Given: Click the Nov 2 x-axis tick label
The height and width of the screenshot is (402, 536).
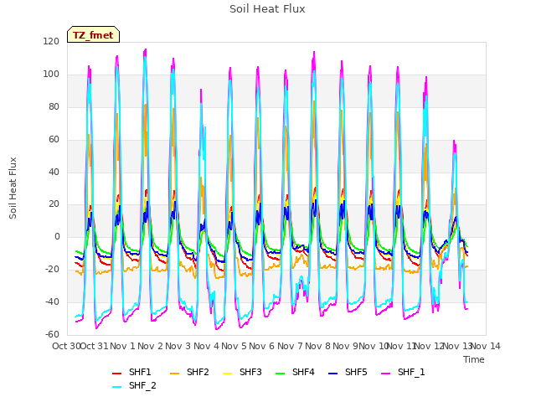Looking at the screenshot, I should coord(150,346).
